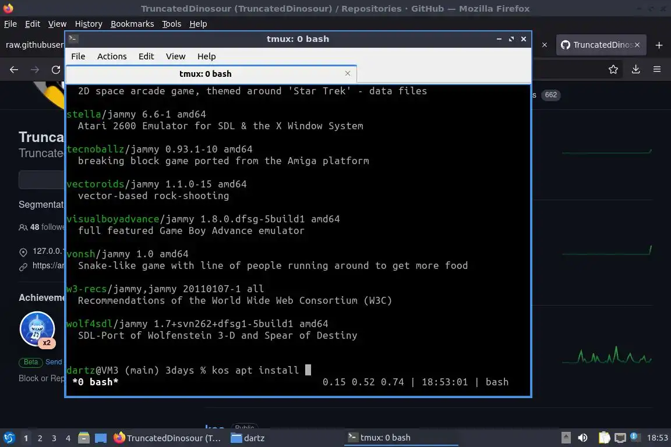Click the notification tray icon with alert
Screen dimensions: 671x447
click(635, 437)
